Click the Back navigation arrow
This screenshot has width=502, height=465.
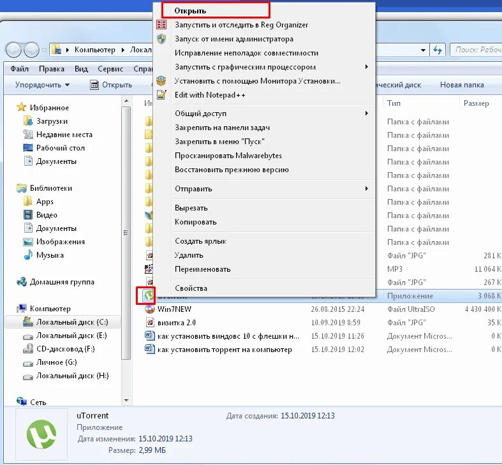pyautogui.click(x=13, y=50)
